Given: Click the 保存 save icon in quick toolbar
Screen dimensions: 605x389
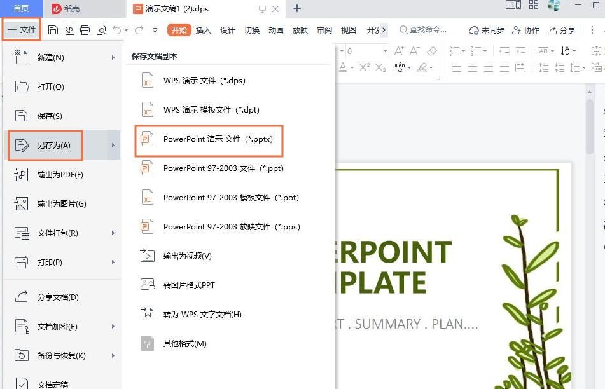Looking at the screenshot, I should click(x=54, y=29).
